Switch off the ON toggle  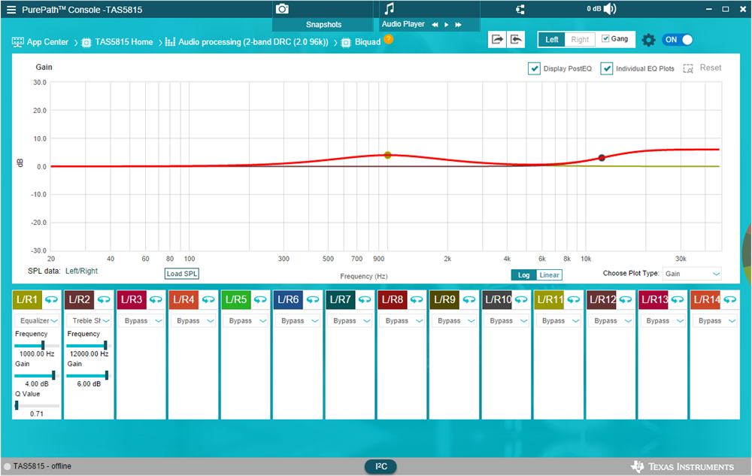click(x=678, y=40)
